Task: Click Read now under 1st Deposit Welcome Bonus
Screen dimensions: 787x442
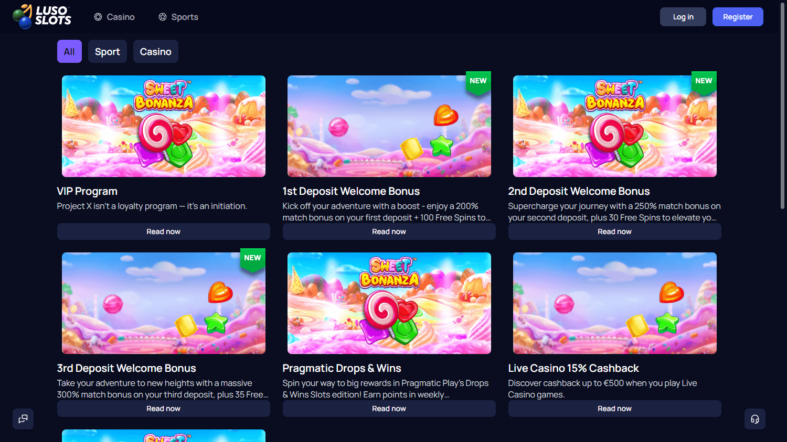Action: pos(389,231)
